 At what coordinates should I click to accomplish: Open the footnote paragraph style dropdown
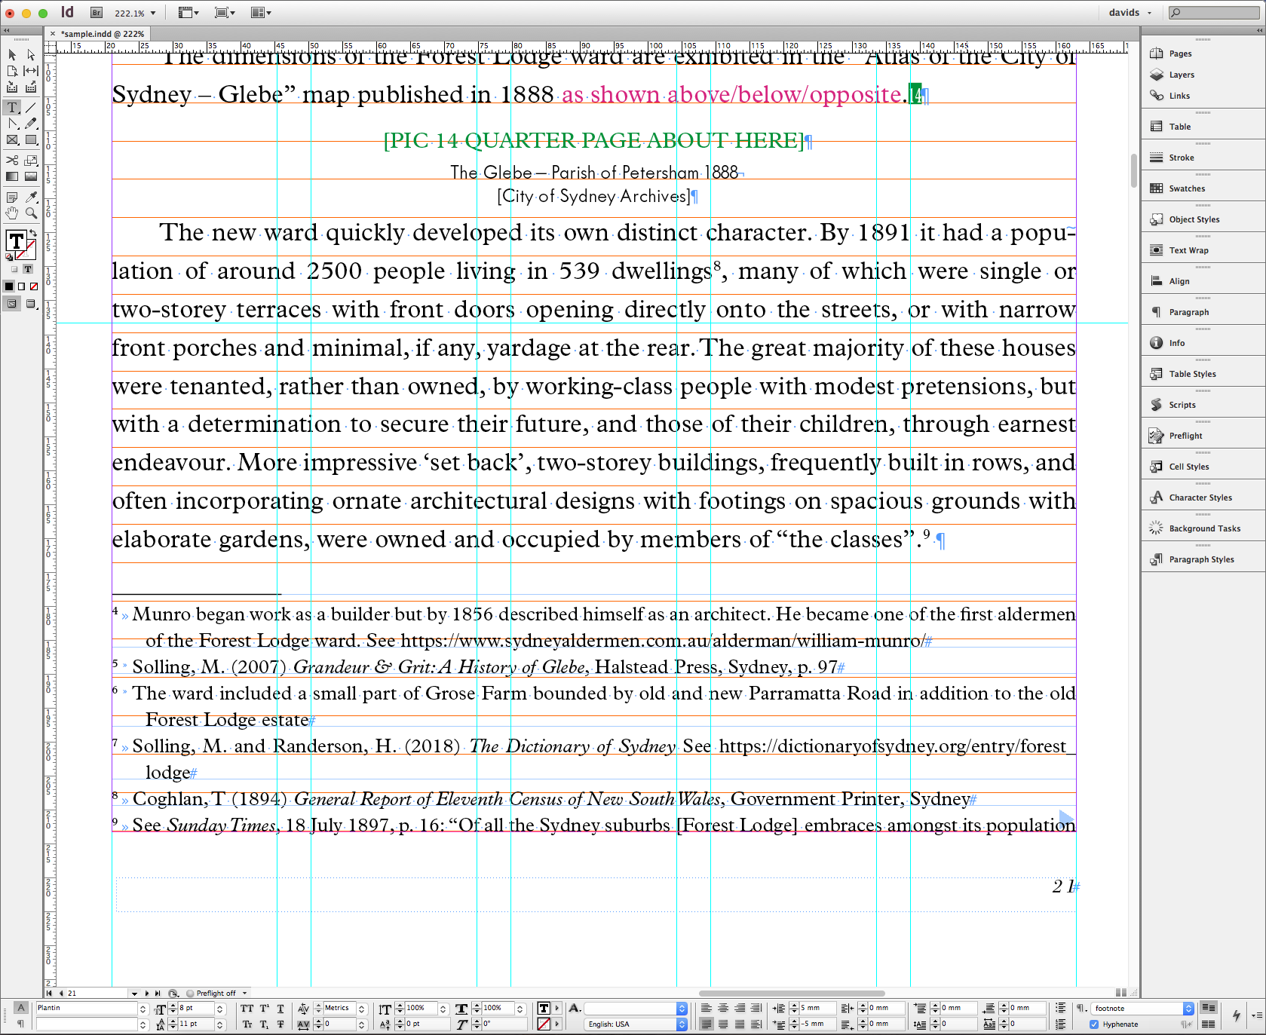point(1188,1008)
